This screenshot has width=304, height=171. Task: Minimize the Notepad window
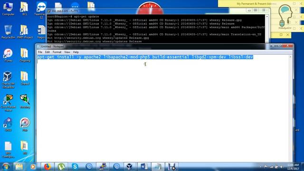[x=273, y=46]
